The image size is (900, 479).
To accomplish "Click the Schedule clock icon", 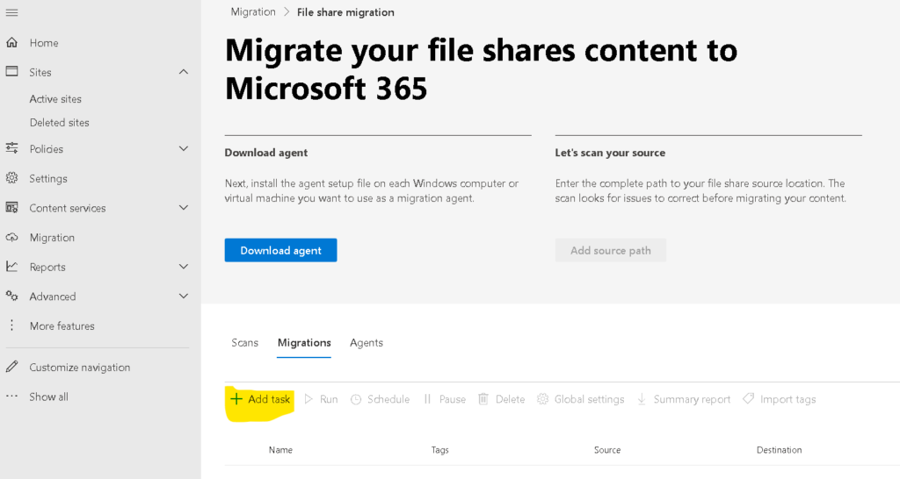I will click(356, 399).
